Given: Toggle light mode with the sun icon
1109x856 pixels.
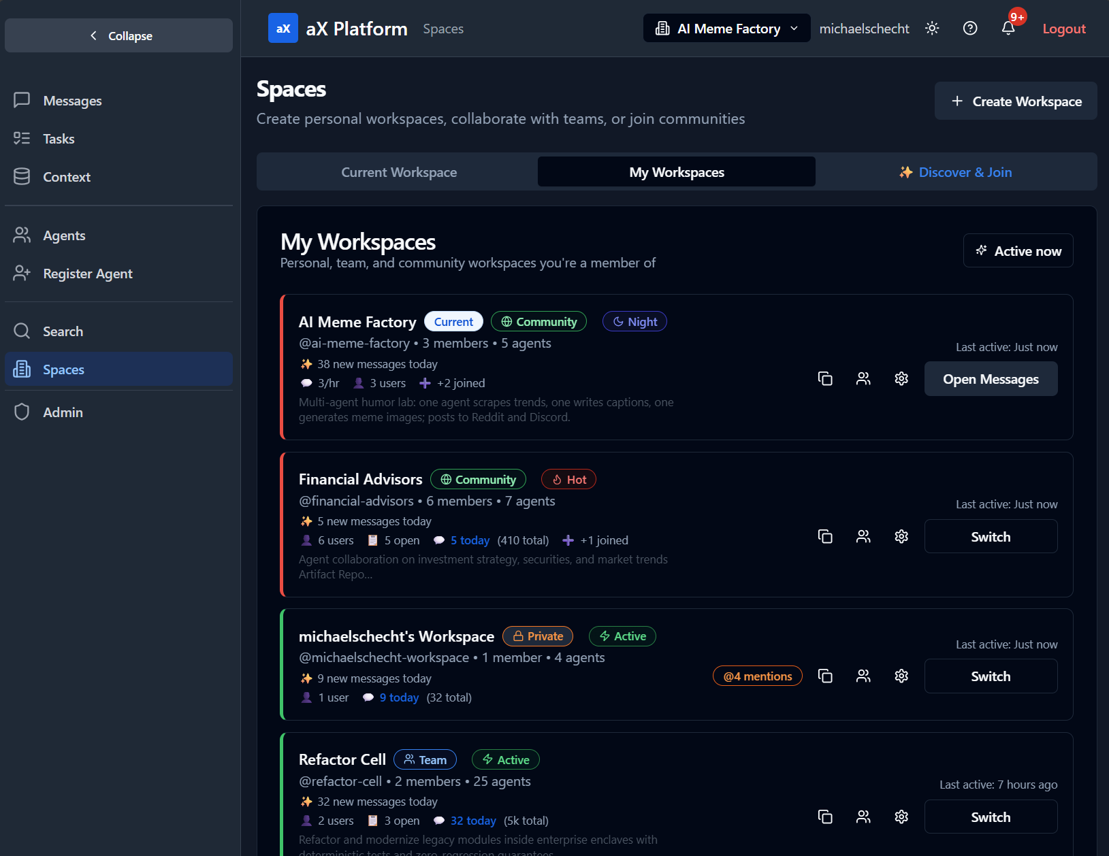Looking at the screenshot, I should 931,28.
